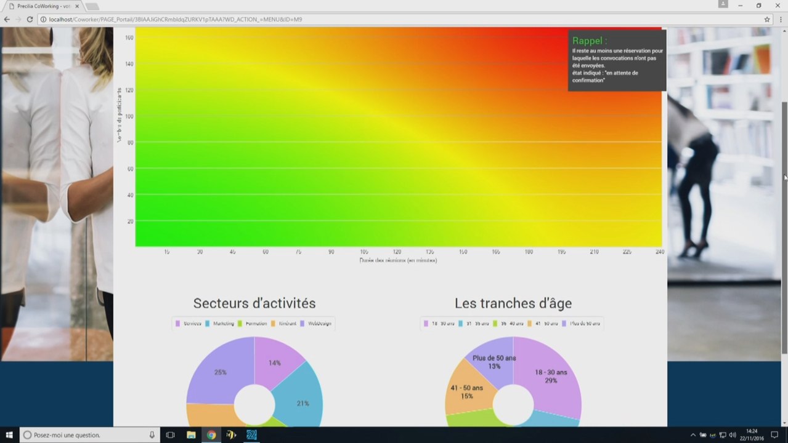
Task: Open the Action Center notifications icon
Action: (775, 435)
